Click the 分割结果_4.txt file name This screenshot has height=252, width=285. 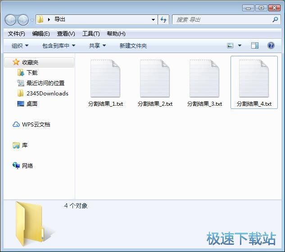tap(254, 104)
